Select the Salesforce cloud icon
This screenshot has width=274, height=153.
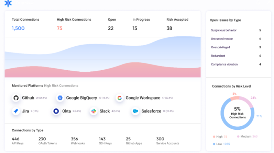click(x=135, y=111)
